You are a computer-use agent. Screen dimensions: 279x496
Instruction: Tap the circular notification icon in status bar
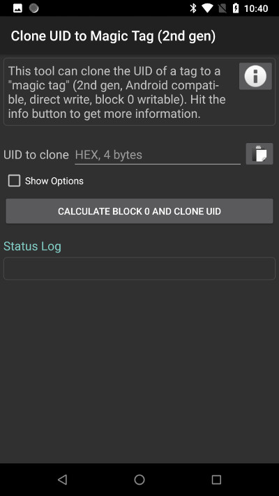pyautogui.click(x=34, y=8)
